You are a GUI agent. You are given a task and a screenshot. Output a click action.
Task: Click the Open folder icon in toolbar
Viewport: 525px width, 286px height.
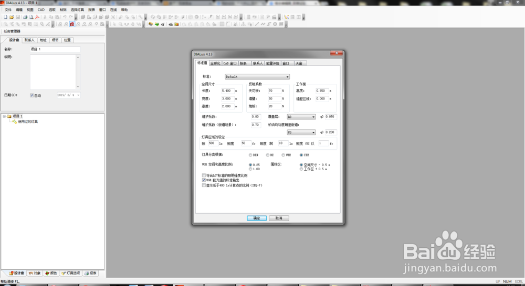[12, 17]
